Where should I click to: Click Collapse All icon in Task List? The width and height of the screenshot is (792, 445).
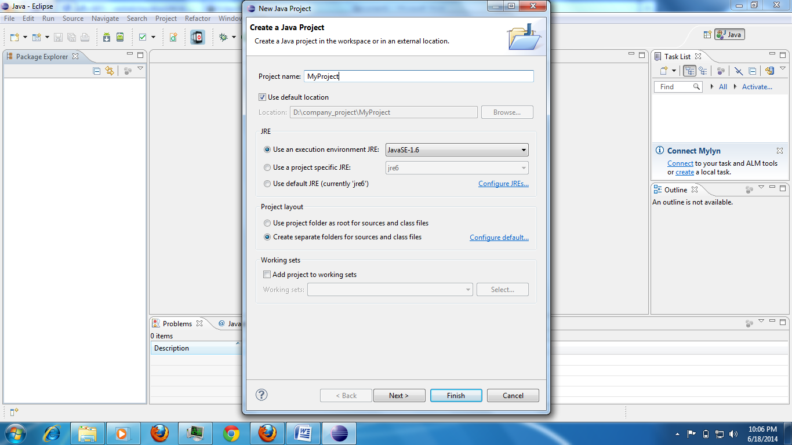coord(753,71)
